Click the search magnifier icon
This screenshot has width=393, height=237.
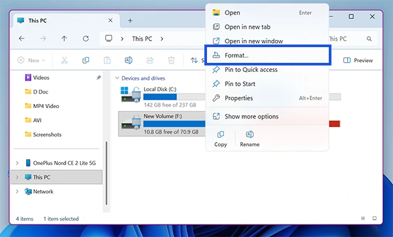(369, 39)
